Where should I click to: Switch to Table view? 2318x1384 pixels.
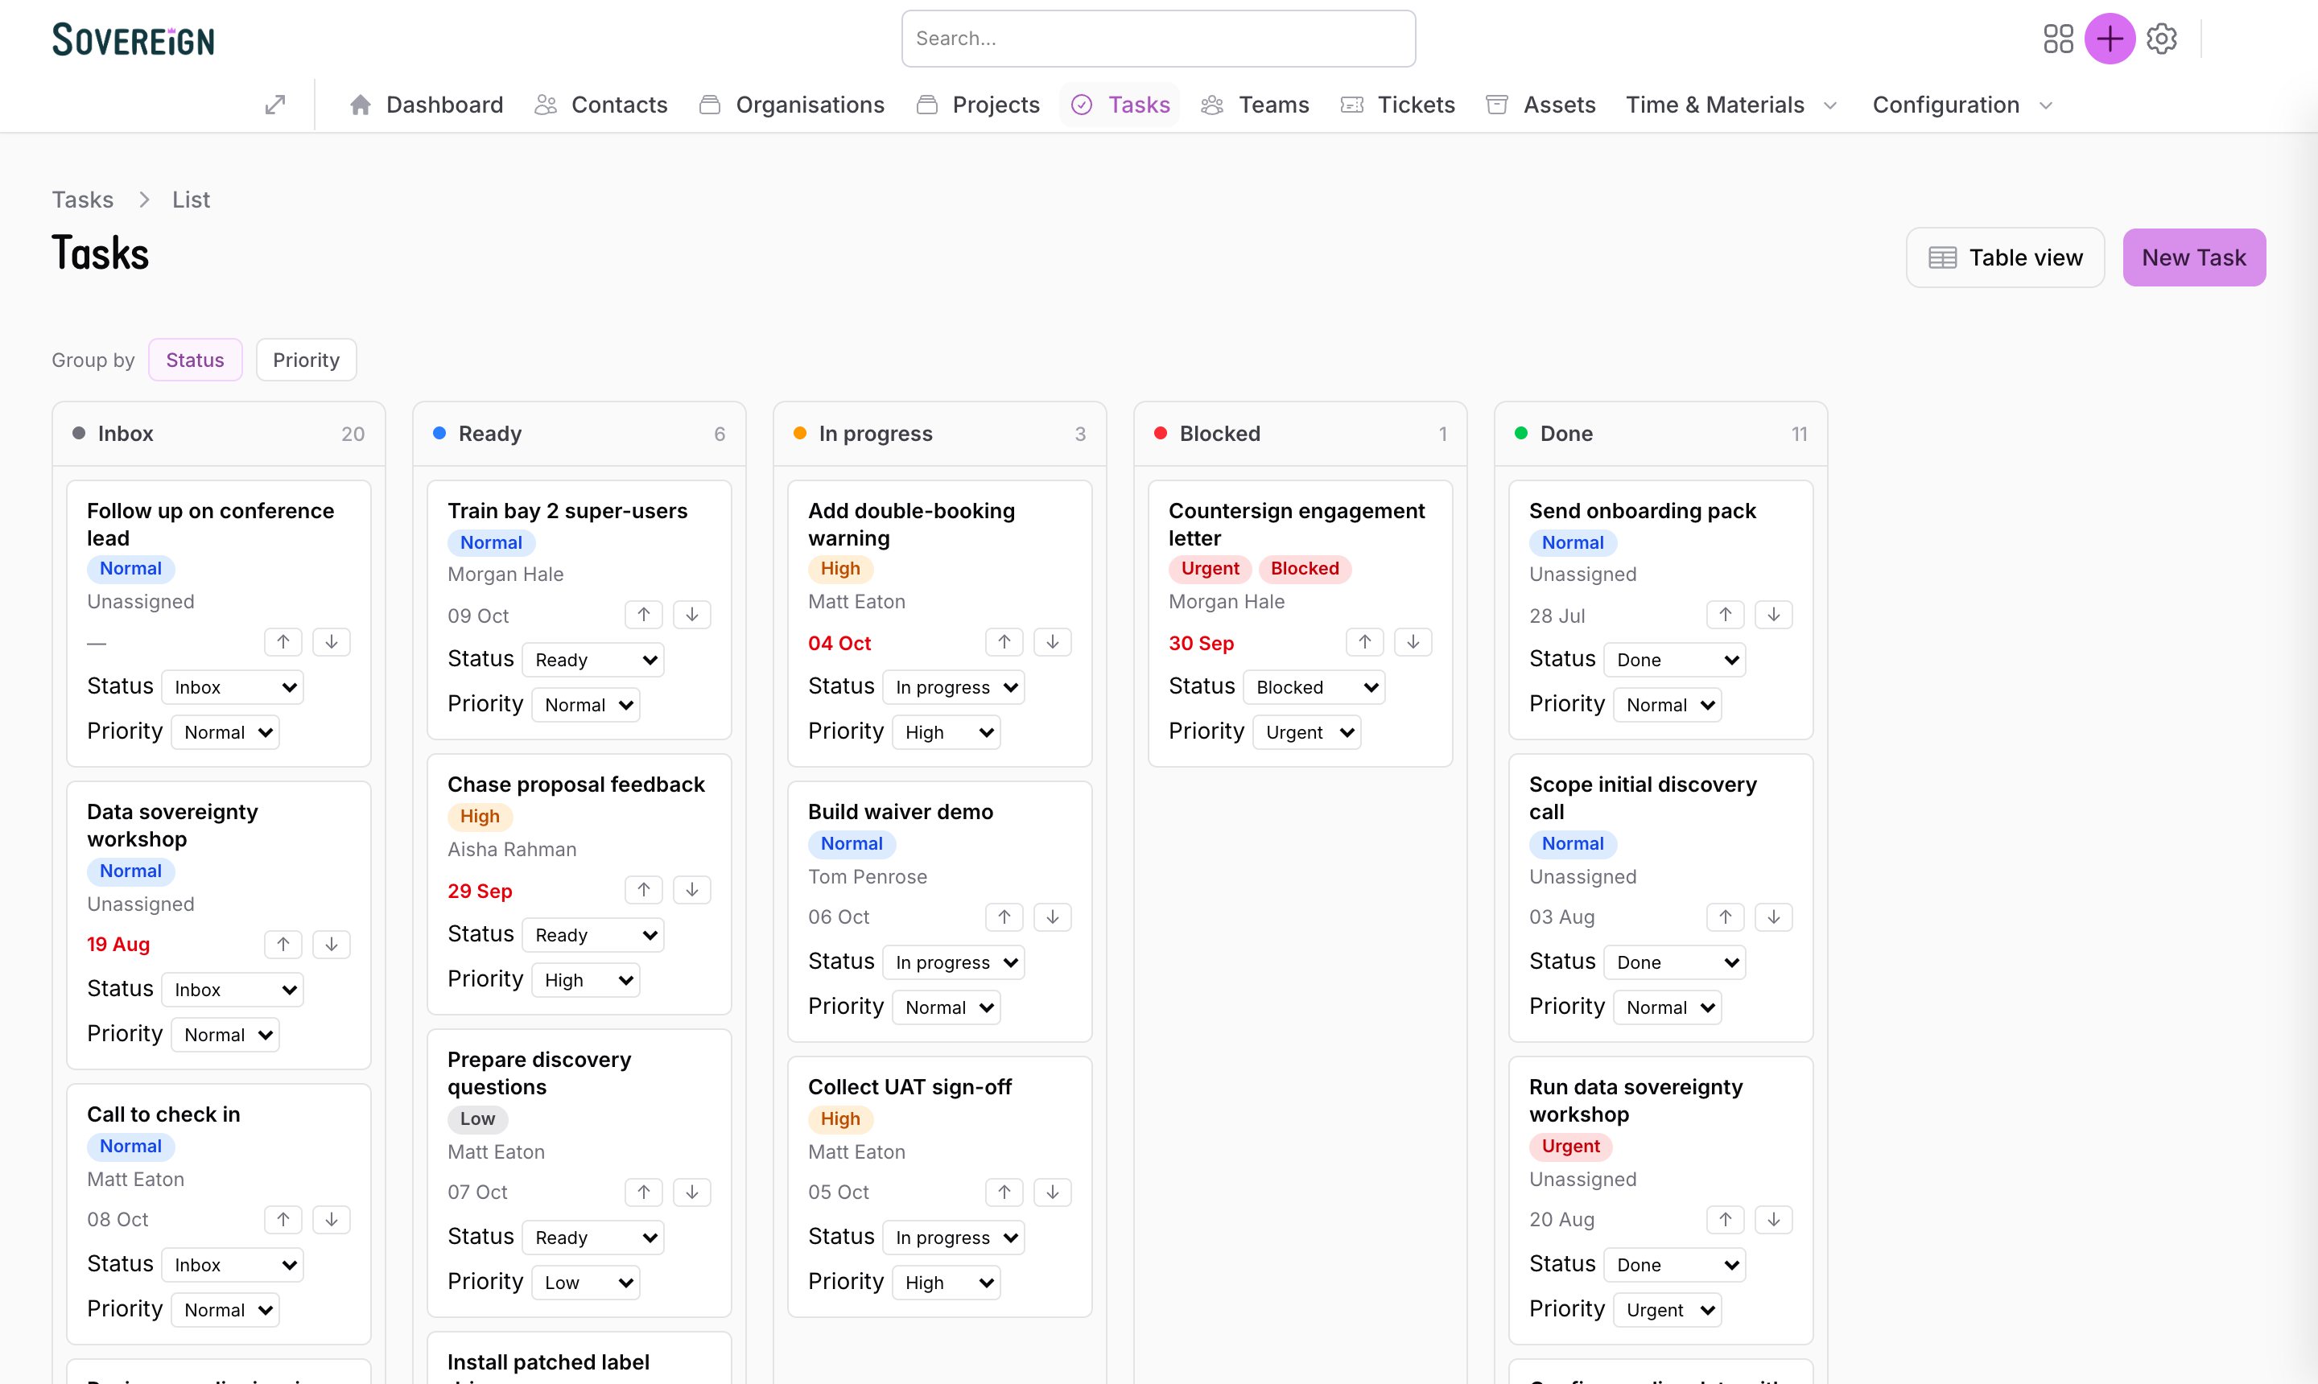coord(2006,257)
